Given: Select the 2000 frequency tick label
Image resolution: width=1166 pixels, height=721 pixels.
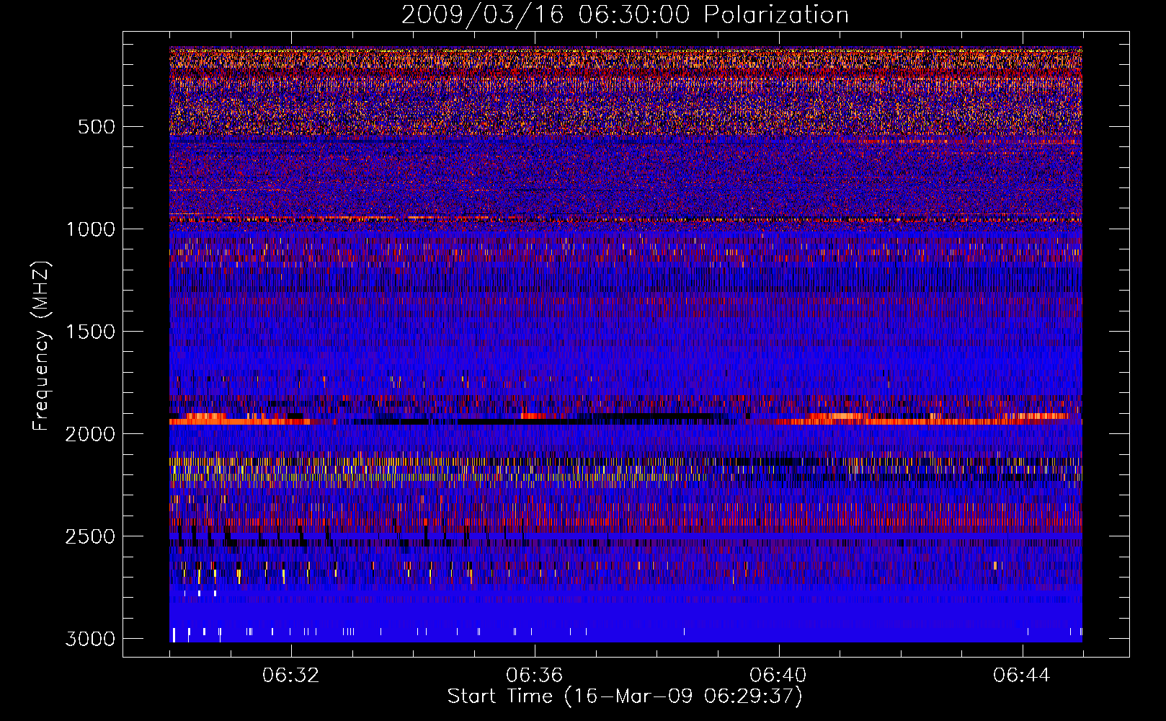Looking at the screenshot, I should (x=90, y=434).
